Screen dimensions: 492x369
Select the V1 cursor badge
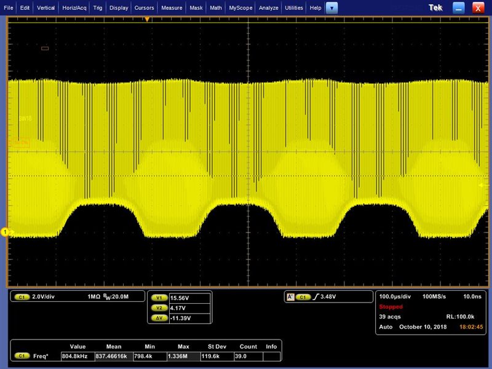point(159,298)
